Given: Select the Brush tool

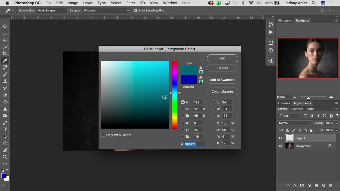Looking at the screenshot, I should 5,74.
